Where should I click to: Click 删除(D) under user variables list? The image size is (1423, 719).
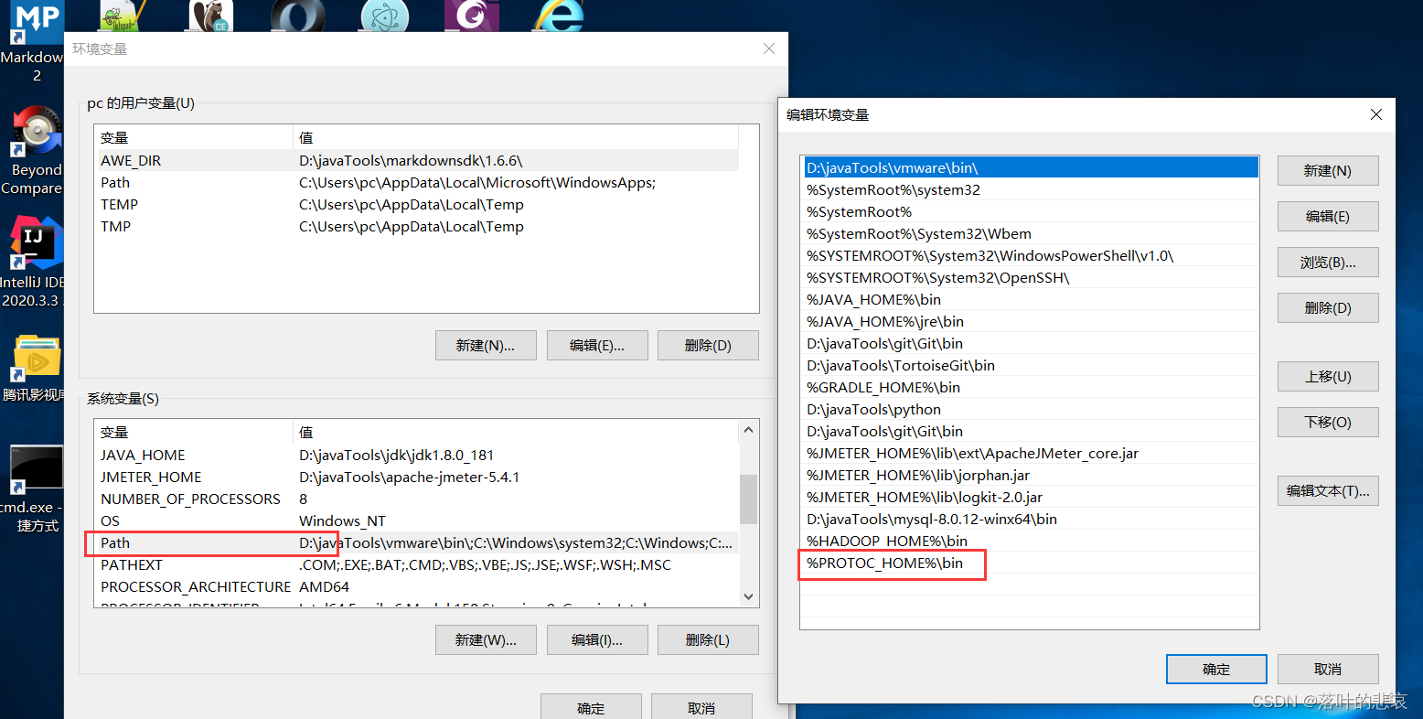708,345
